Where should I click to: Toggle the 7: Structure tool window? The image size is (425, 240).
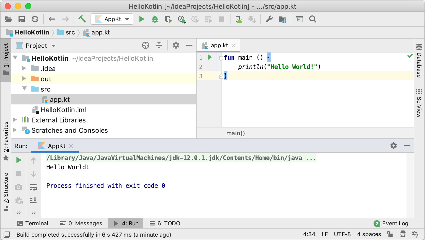(x=6, y=192)
